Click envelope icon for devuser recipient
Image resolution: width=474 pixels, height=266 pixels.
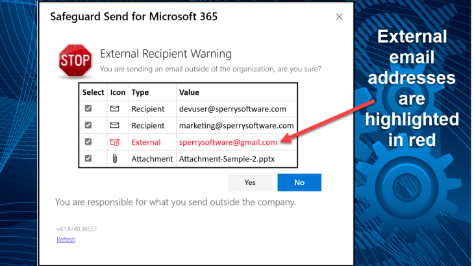[x=114, y=109]
